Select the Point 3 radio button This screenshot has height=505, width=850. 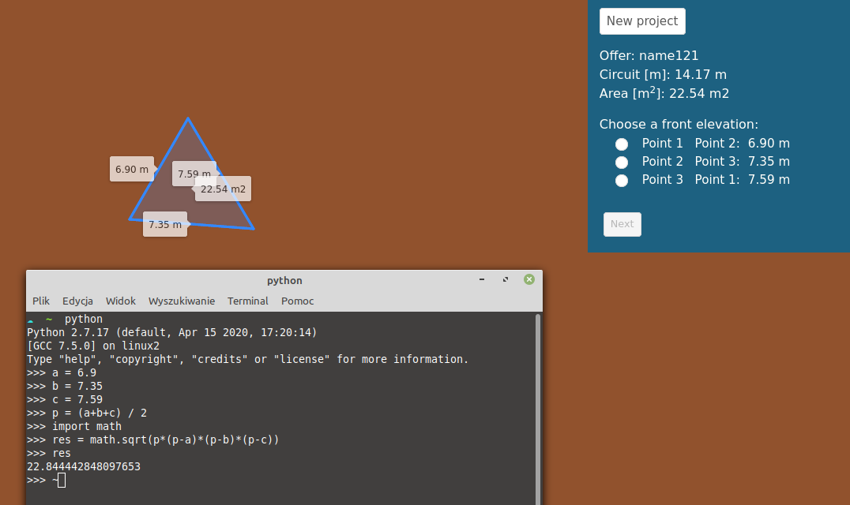coord(622,180)
